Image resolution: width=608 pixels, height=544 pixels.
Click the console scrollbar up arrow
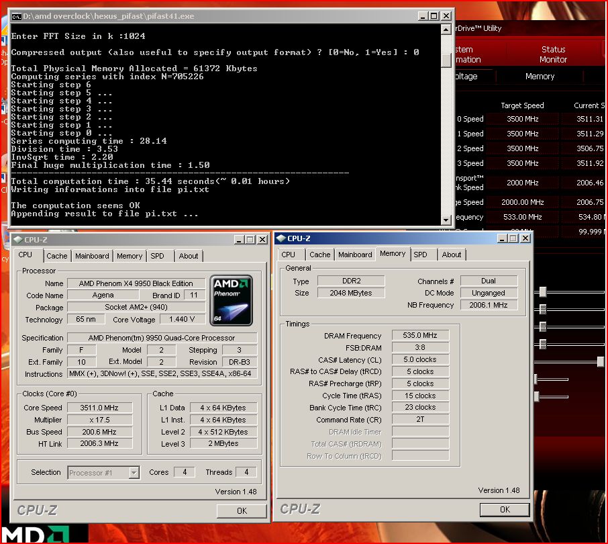click(446, 29)
